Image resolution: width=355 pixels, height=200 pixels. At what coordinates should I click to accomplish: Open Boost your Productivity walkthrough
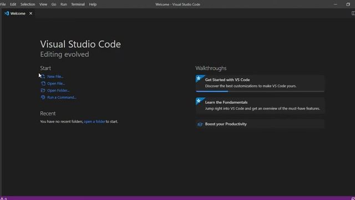tap(260, 124)
